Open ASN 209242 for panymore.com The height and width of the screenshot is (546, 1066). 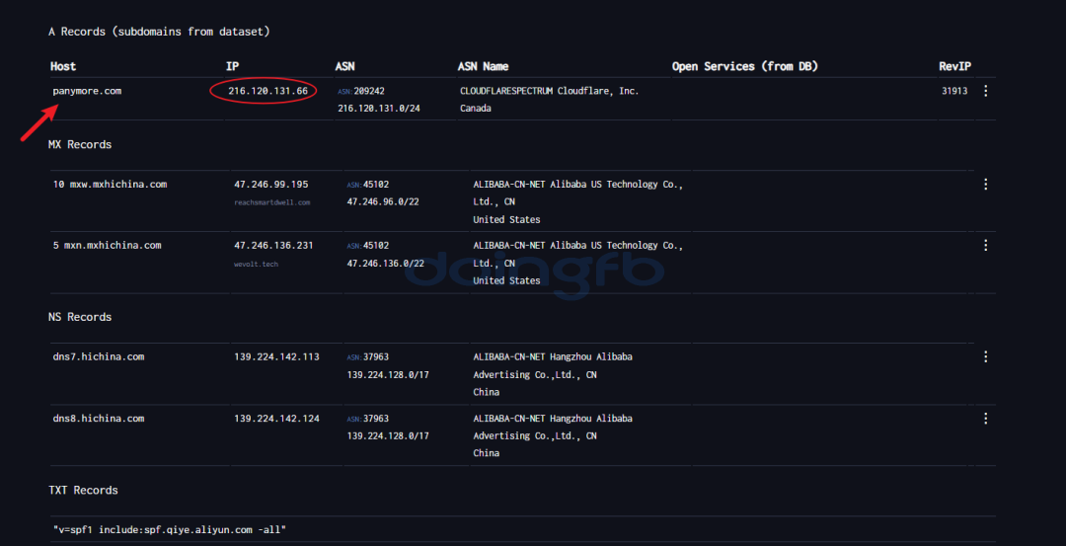click(368, 91)
